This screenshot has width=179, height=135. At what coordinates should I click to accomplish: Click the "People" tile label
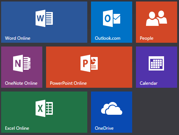146,38
